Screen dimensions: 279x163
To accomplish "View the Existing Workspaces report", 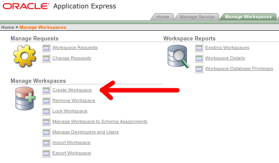I will point(227,47).
